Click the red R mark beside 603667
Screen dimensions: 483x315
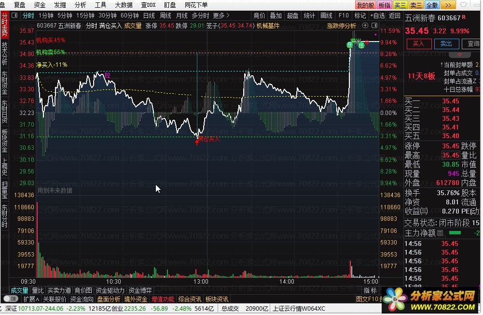tap(464, 17)
